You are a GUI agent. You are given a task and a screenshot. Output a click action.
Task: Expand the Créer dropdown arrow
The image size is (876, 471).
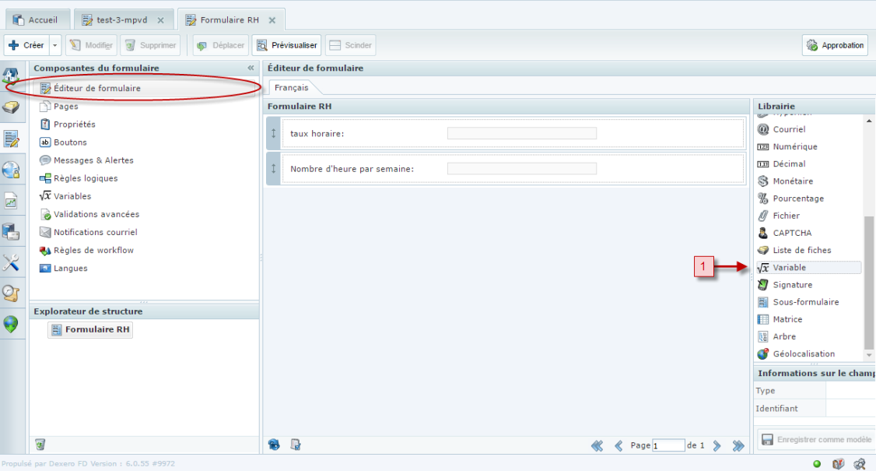tap(55, 45)
